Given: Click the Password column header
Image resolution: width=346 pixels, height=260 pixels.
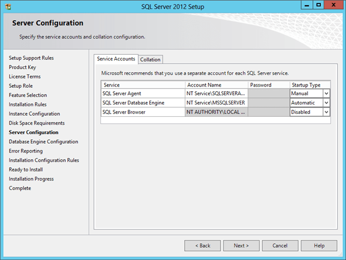Looking at the screenshot, I should point(269,85).
